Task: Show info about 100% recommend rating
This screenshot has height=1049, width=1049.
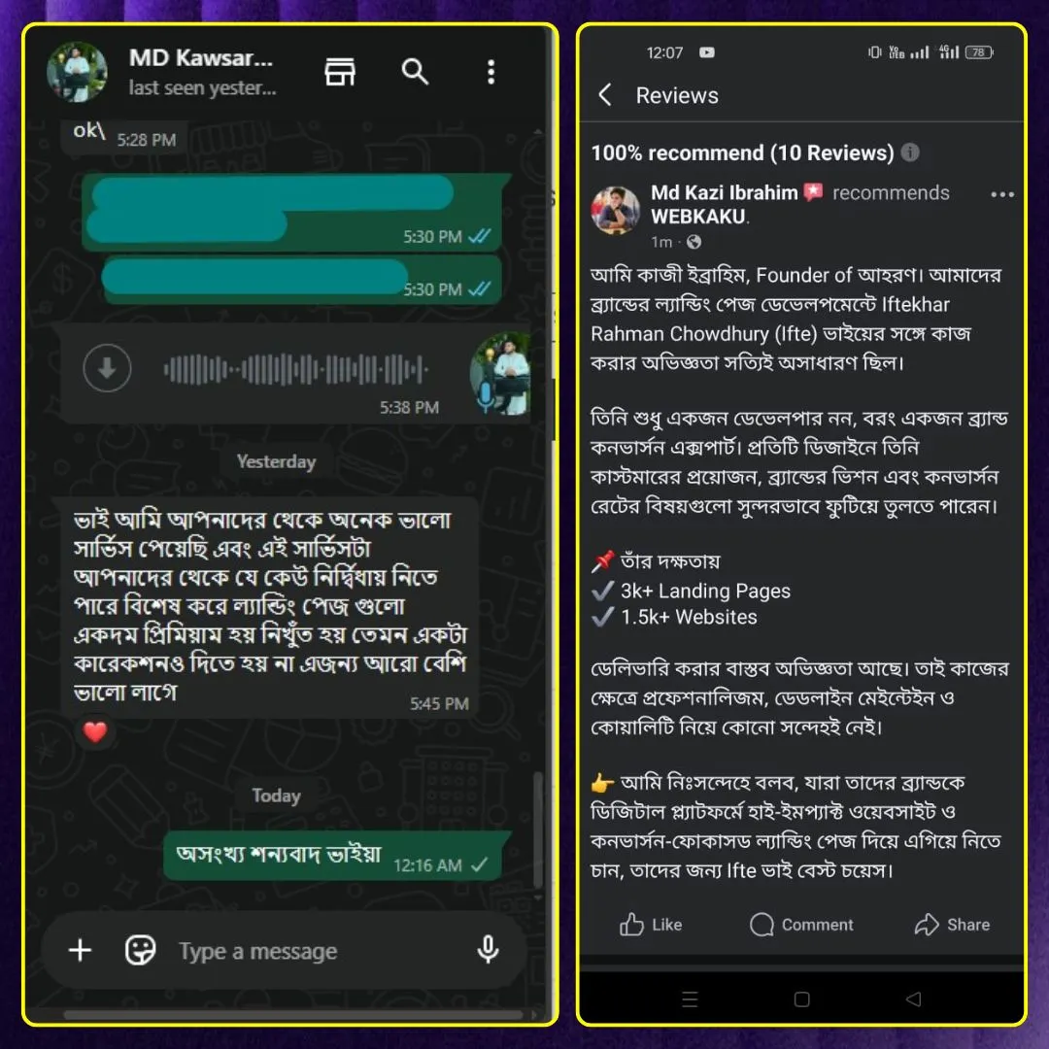Action: (910, 152)
